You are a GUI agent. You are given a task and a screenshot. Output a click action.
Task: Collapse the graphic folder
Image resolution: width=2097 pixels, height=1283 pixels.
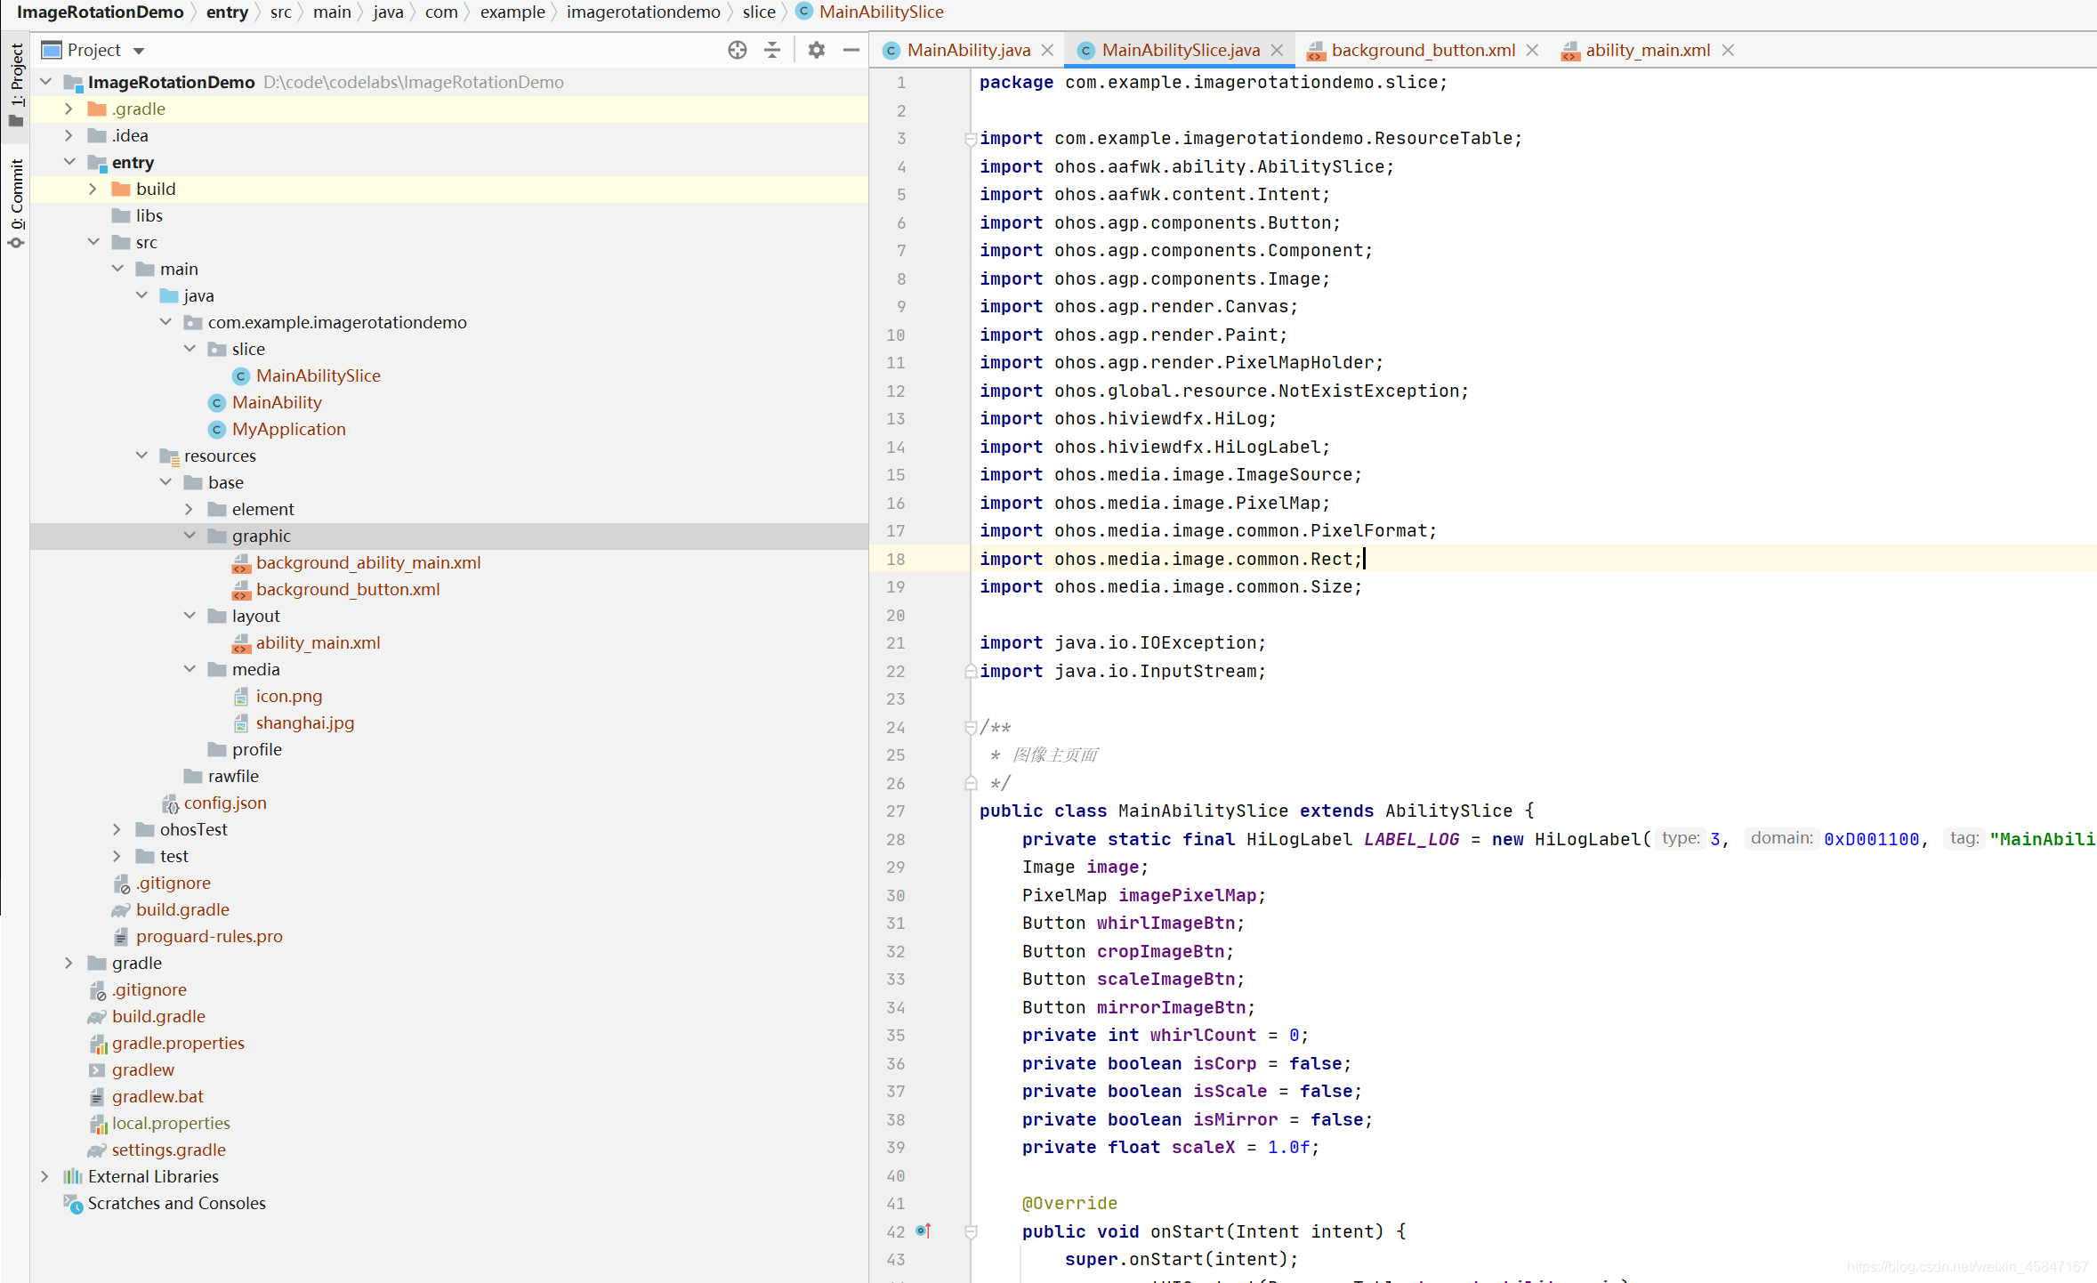(x=190, y=536)
